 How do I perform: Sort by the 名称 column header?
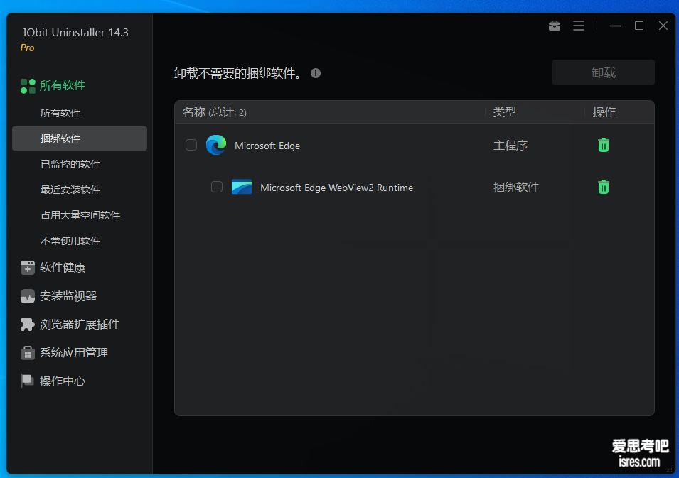[x=215, y=112]
